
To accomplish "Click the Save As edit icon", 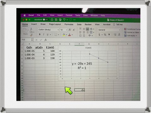I will point(60,20).
